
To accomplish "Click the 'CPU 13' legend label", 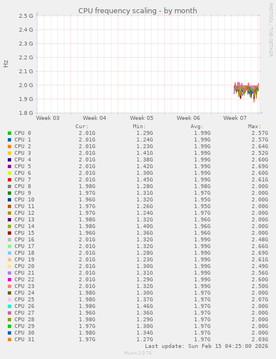I will tap(24, 220).
